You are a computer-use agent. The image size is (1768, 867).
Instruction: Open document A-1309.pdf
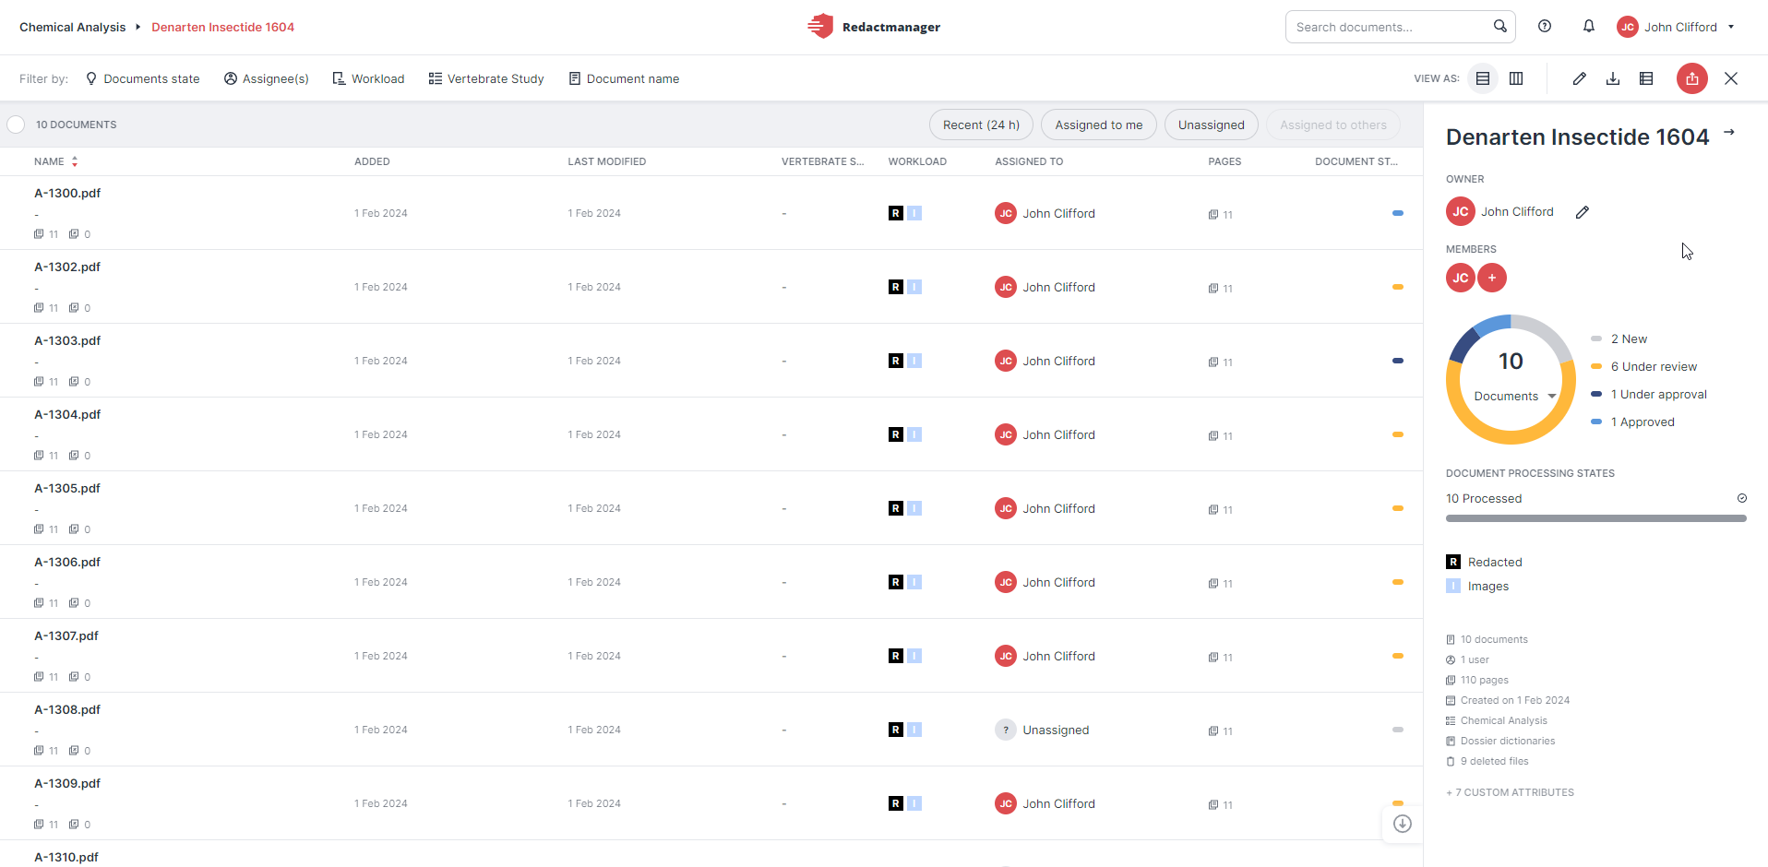(67, 783)
